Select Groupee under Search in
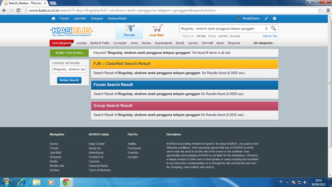Screen dimensions: 332x187 coord(235,36)
